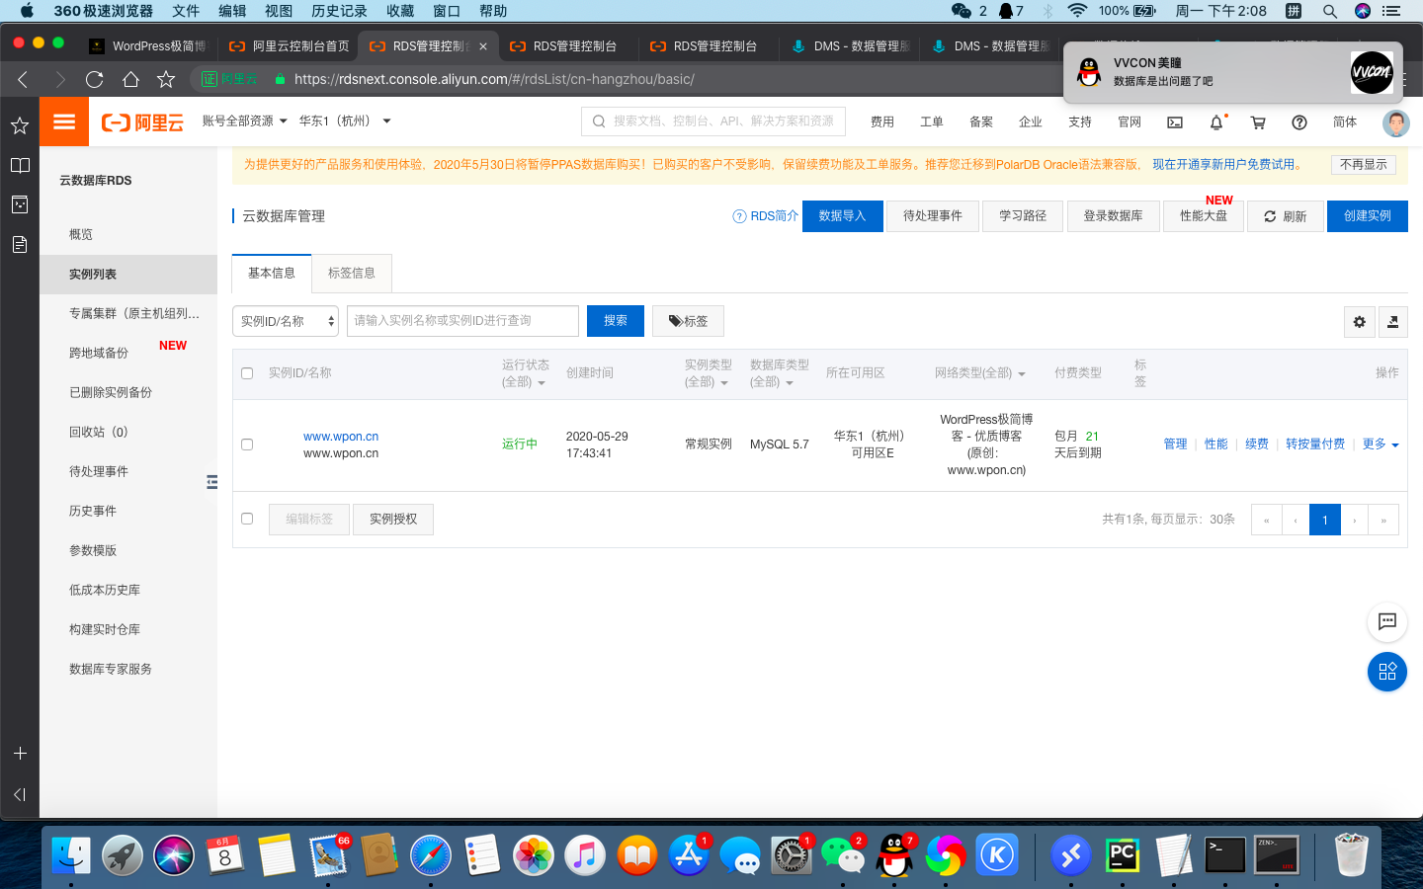Screen dimensions: 1423x889
Task: Reload the page in browser toolbar
Action: click(x=95, y=79)
